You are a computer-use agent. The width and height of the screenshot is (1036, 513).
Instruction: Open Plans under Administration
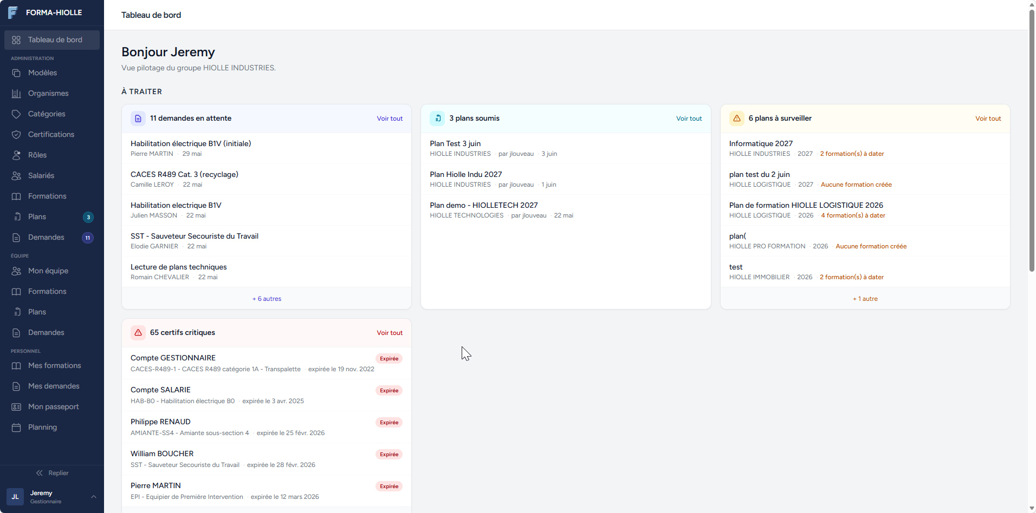tap(52, 217)
